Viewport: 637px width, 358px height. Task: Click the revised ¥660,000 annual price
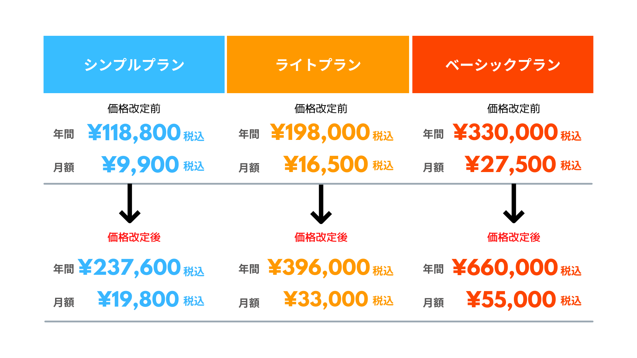click(505, 268)
